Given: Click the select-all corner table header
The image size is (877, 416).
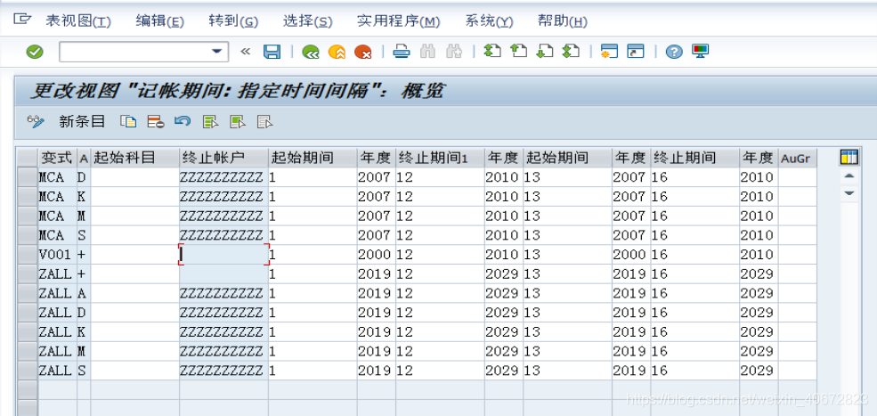Looking at the screenshot, I should tap(28, 158).
